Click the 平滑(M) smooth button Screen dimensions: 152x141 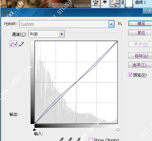pos(140,44)
